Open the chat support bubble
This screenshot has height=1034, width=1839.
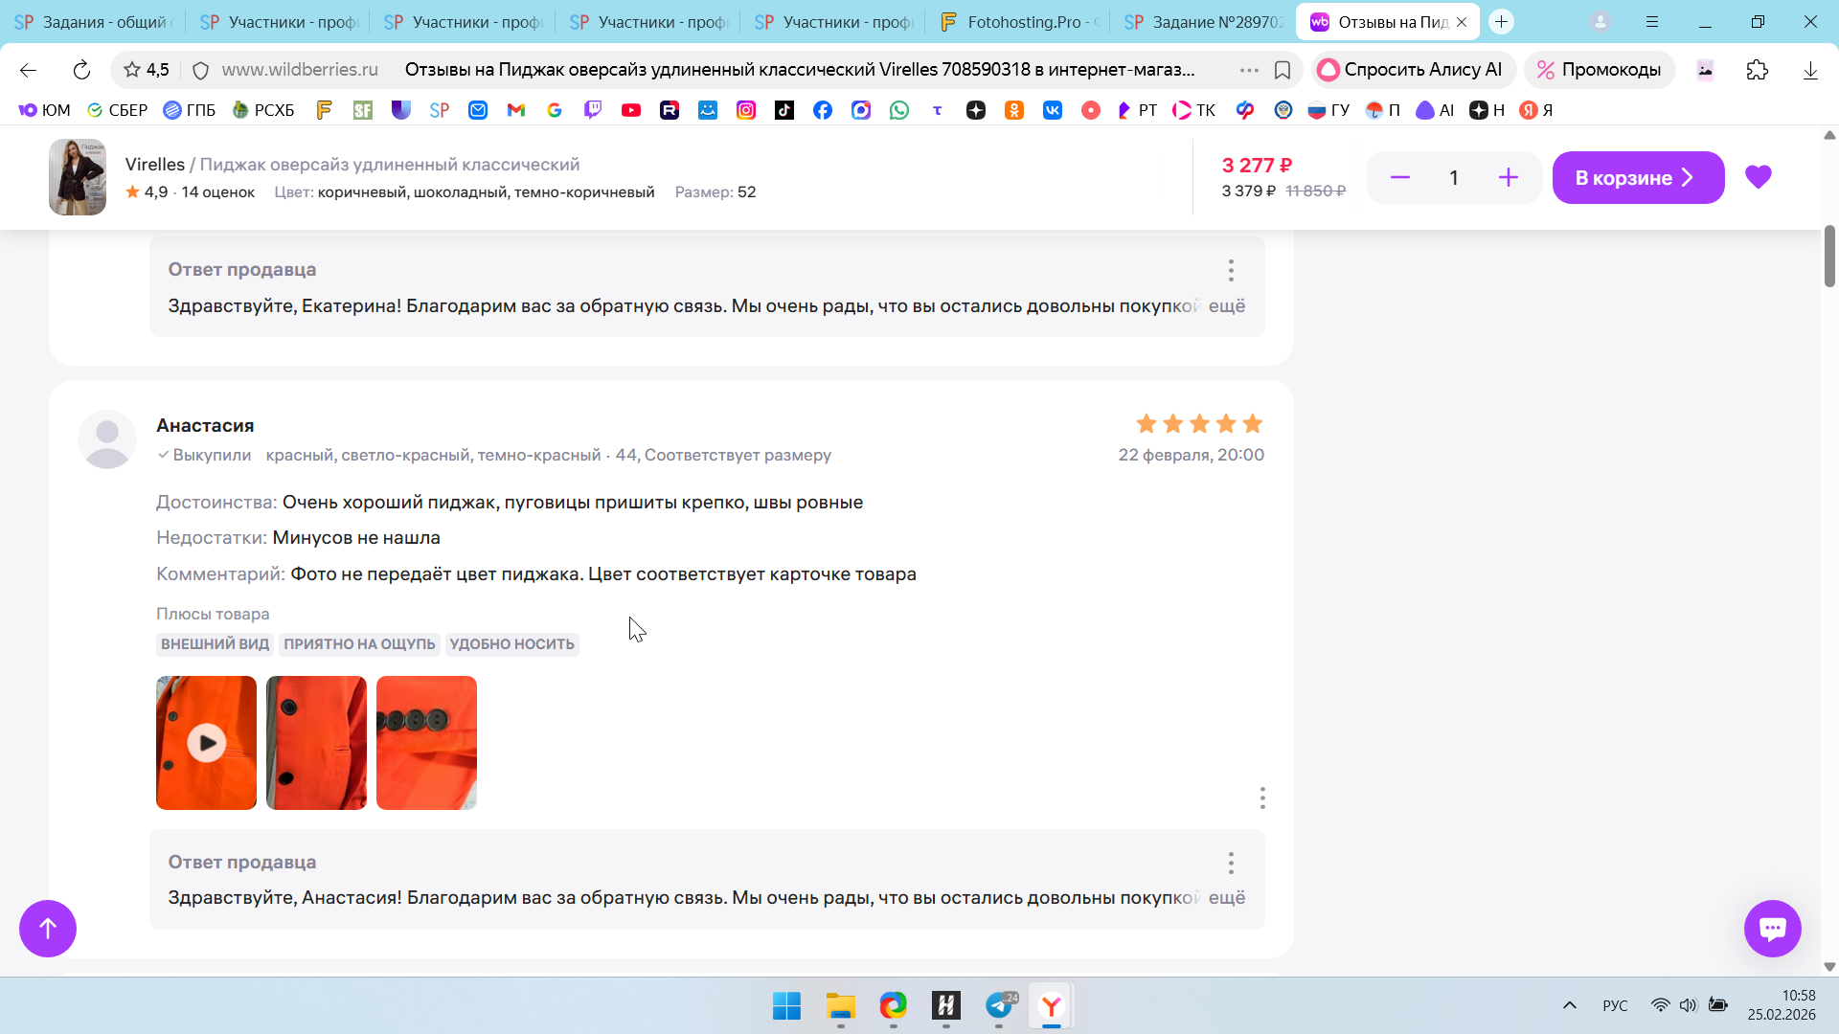click(x=1772, y=928)
